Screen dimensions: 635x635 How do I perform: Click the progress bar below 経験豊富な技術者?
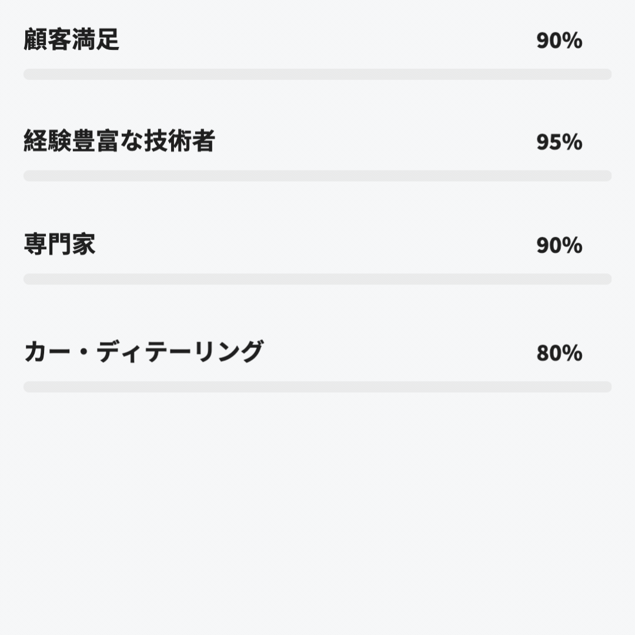[317, 176]
